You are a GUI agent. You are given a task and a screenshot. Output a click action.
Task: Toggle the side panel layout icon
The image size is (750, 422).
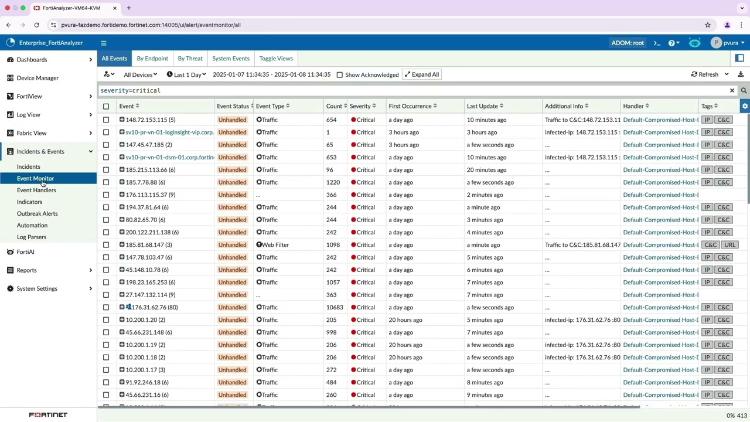739,58
